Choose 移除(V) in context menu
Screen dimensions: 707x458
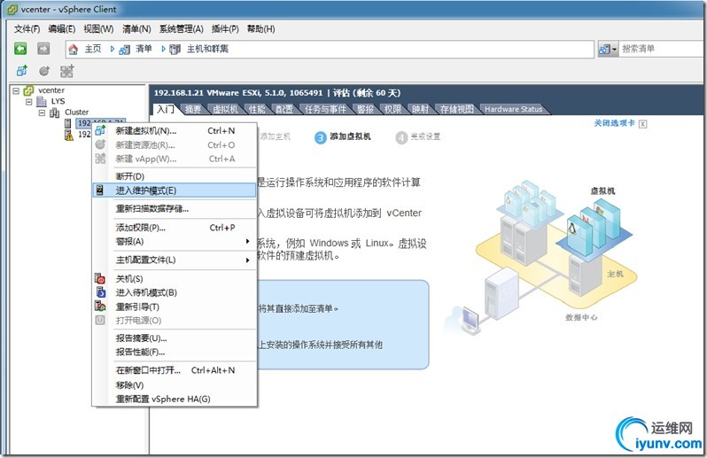(x=175, y=385)
